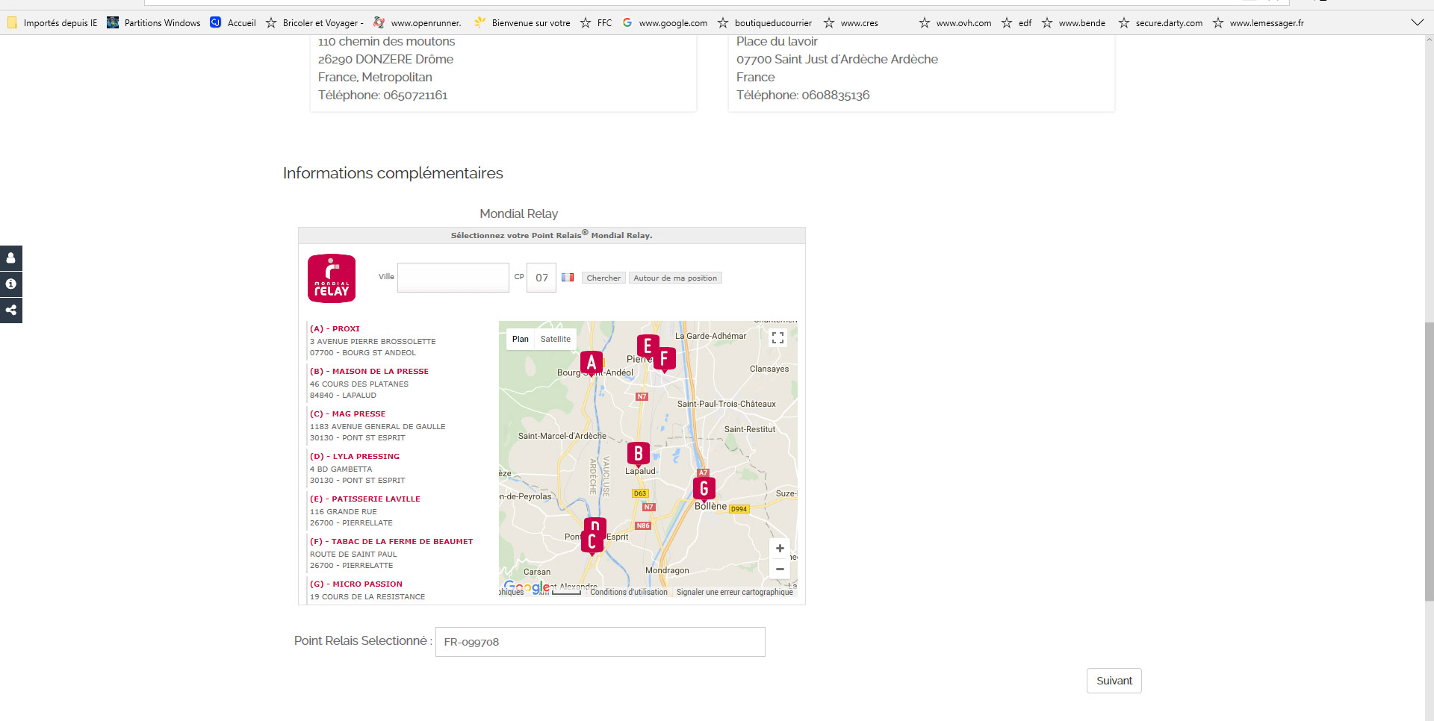
Task: Click address 'ROUTE DE SAINT PAUL'
Action: tap(353, 554)
